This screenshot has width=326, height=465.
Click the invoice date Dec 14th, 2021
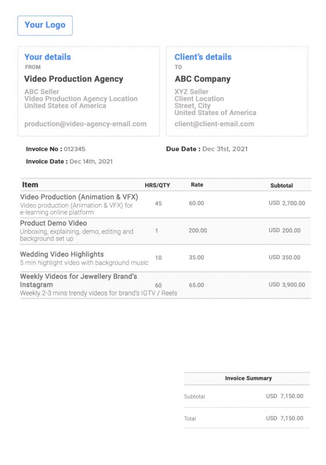[91, 161]
